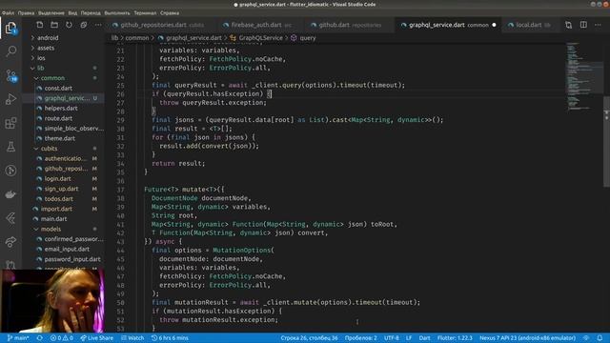Open helpers.dart in explorer

(x=61, y=108)
